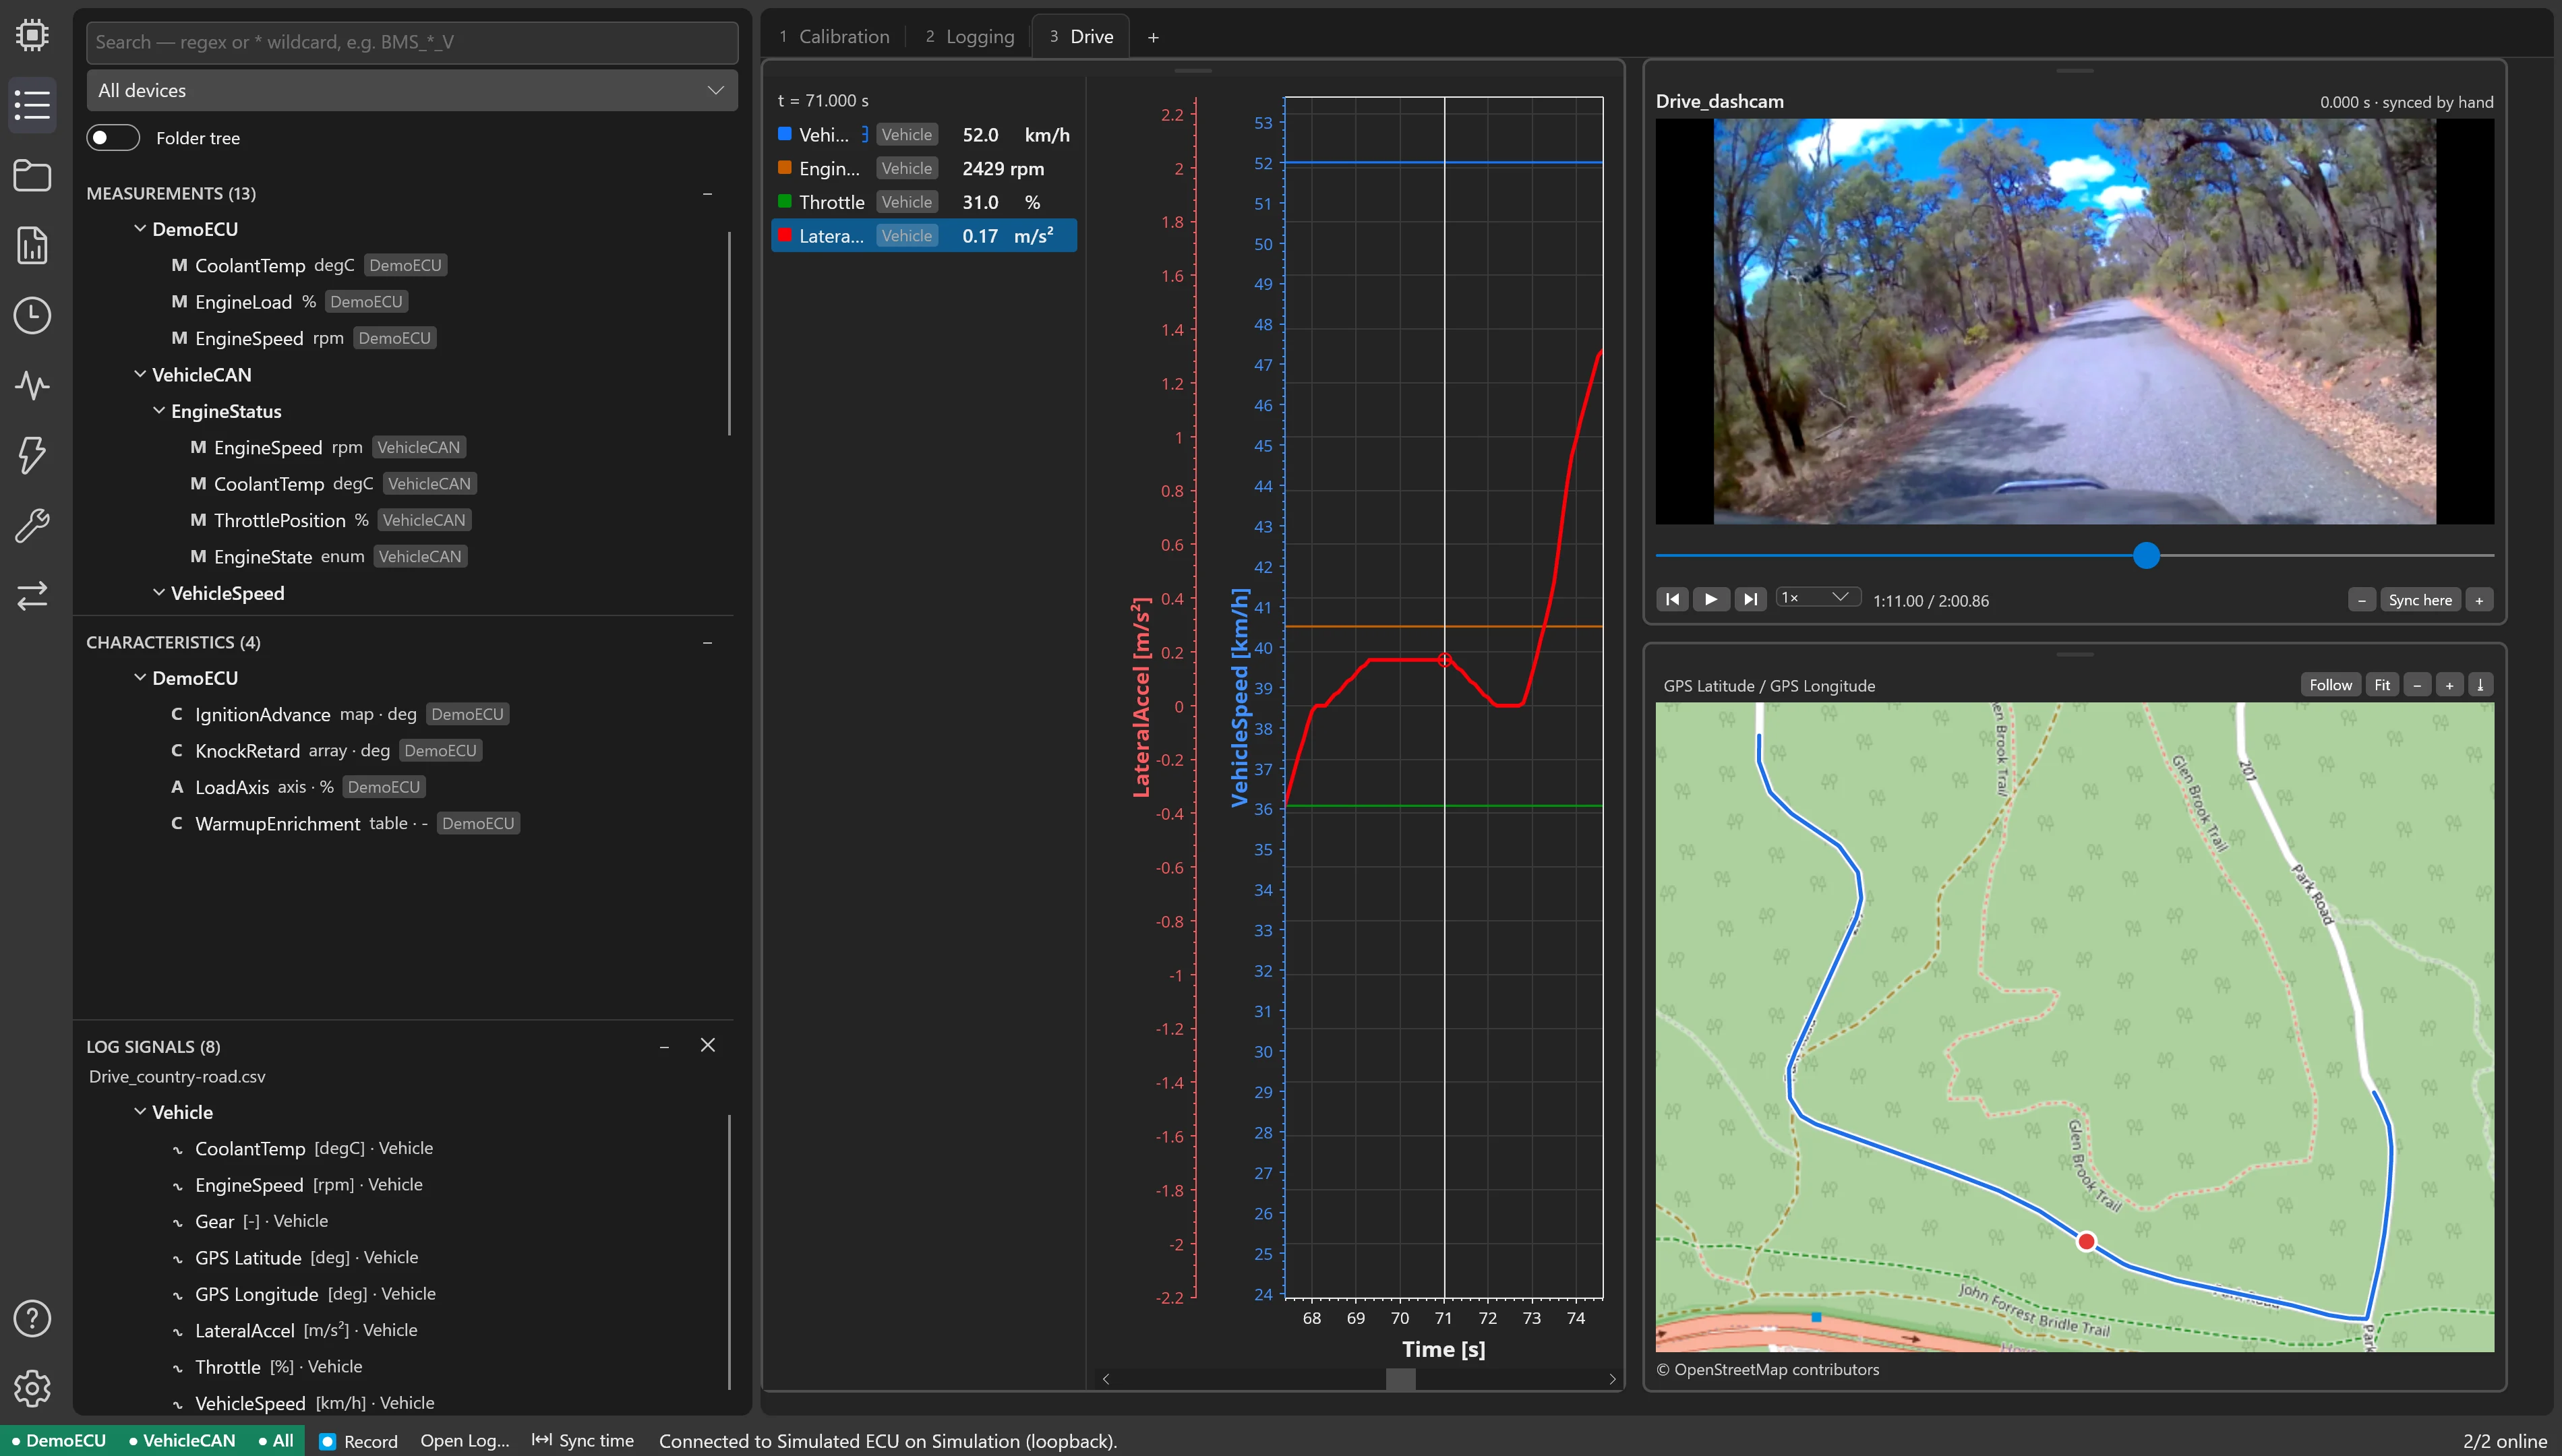Step dashcam video to next frame

click(1750, 599)
